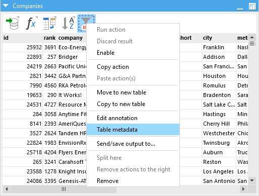Select the Reston city cell
Viewport: 259px width, 196px height.
tap(219, 162)
